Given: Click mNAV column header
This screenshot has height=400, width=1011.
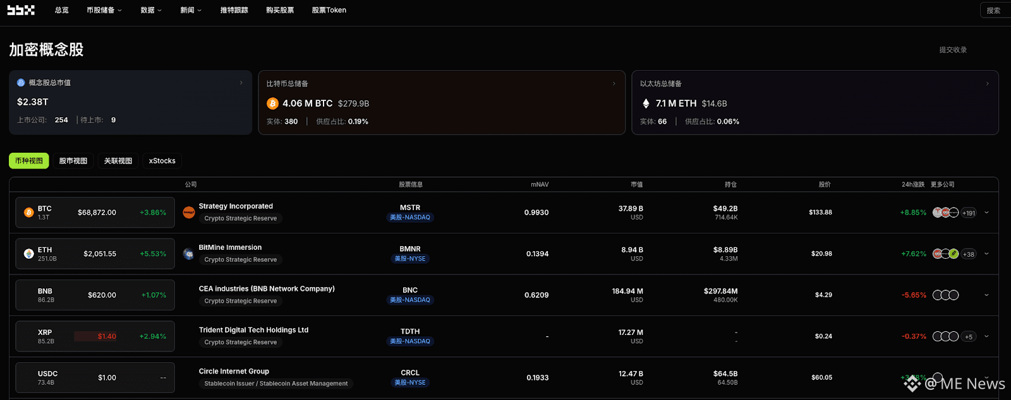Looking at the screenshot, I should (x=540, y=185).
